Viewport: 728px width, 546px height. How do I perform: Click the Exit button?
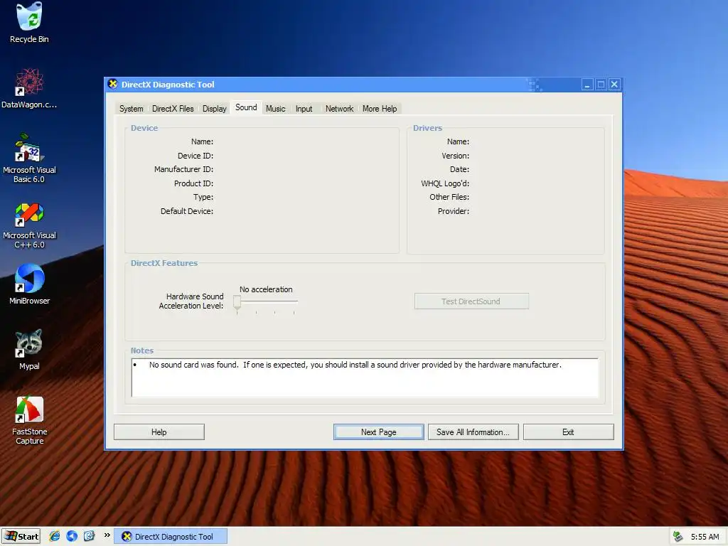pos(568,432)
